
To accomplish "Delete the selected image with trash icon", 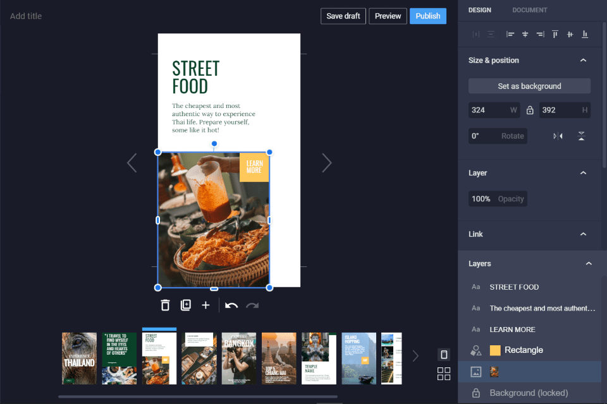I will point(165,306).
